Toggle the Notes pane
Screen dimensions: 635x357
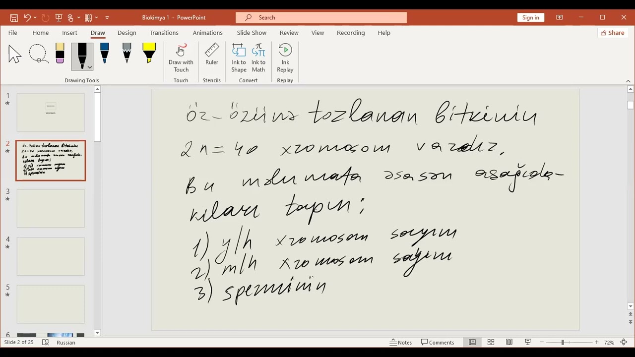(401, 342)
